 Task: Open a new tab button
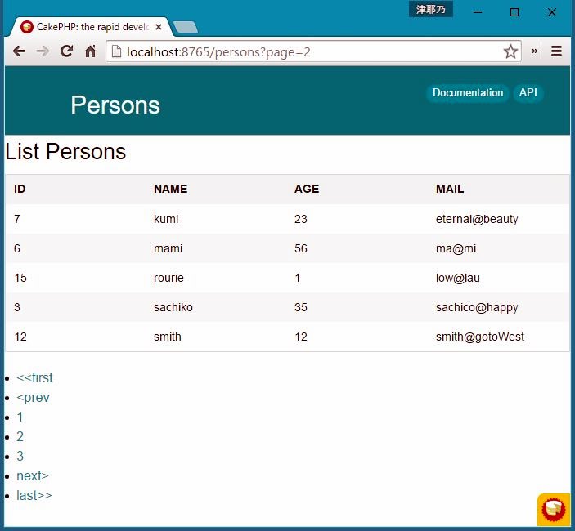pos(186,28)
